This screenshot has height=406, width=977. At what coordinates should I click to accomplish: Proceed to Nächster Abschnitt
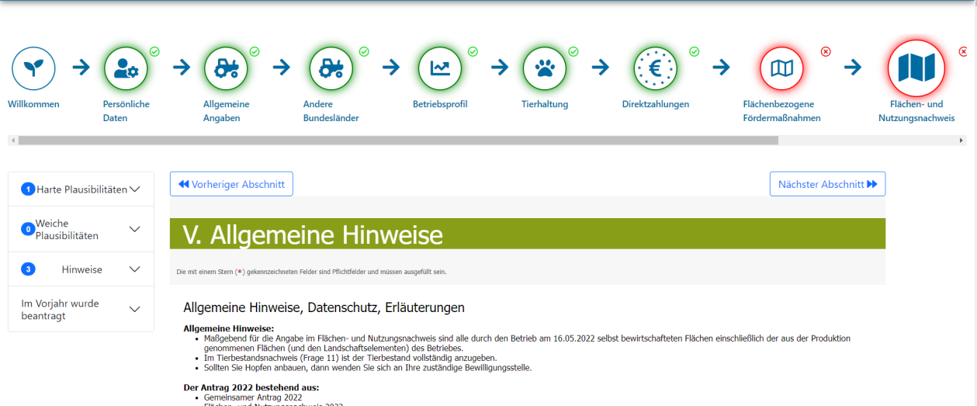click(x=827, y=184)
